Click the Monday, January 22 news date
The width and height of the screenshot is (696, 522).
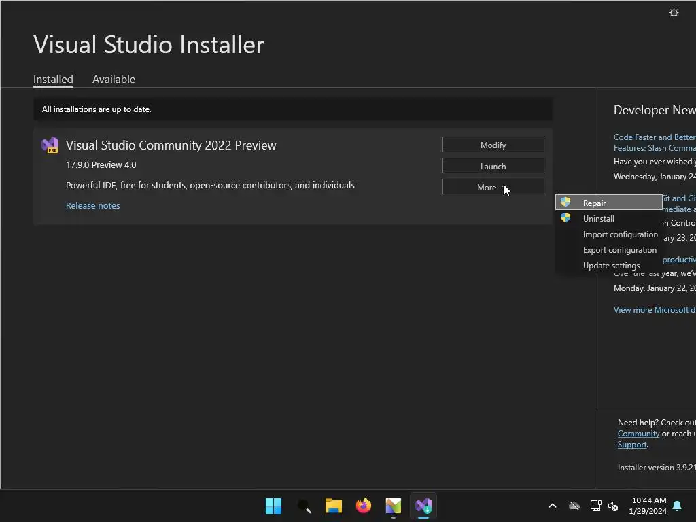[x=655, y=288]
